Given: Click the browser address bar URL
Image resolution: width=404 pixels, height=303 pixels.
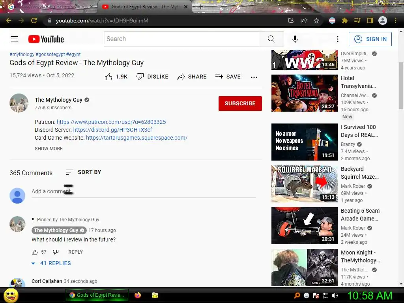Looking at the screenshot, I should (x=102, y=21).
